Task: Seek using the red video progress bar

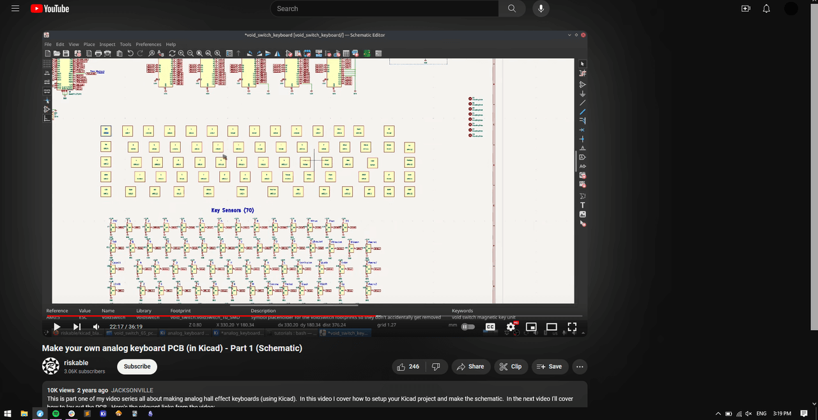Action: 256,317
